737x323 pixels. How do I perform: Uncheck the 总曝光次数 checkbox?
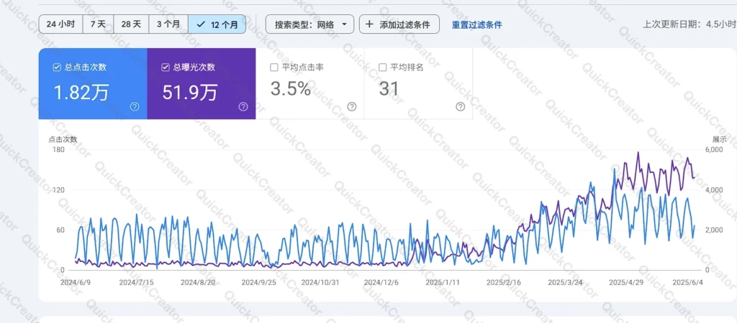[x=165, y=67]
